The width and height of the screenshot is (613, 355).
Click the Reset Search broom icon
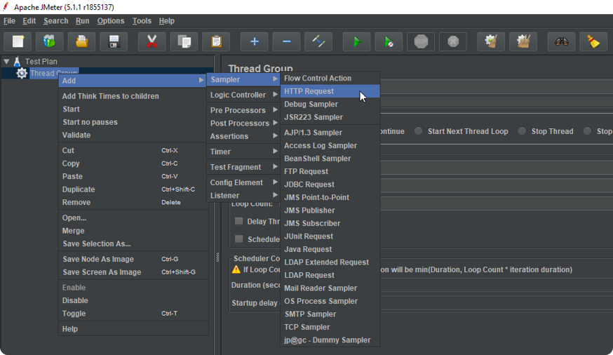593,41
